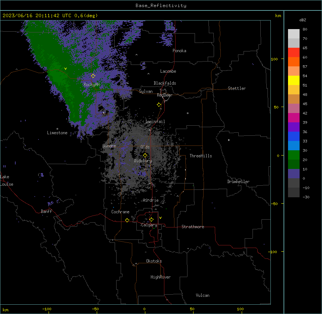
Task: Select the magenta 39-42 dBZ legend swatch
Action: (x=294, y=117)
